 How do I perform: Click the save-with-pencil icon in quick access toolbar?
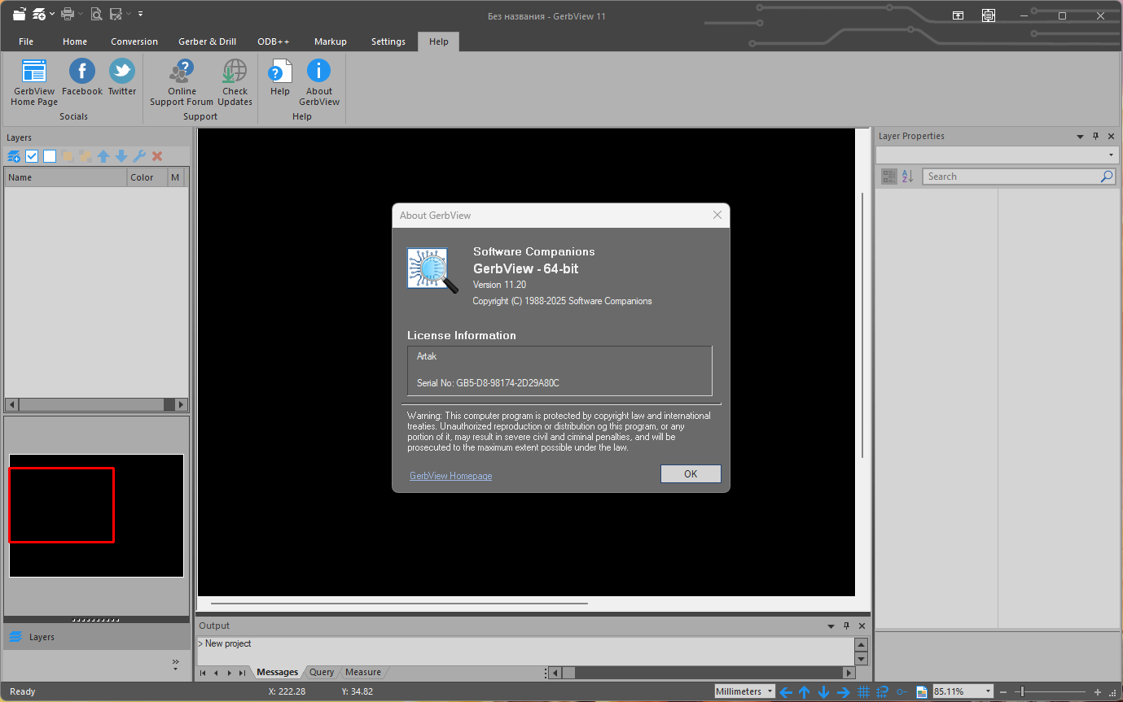(116, 14)
